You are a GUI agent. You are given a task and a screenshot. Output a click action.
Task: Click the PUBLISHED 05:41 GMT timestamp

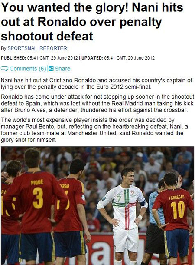(39, 58)
